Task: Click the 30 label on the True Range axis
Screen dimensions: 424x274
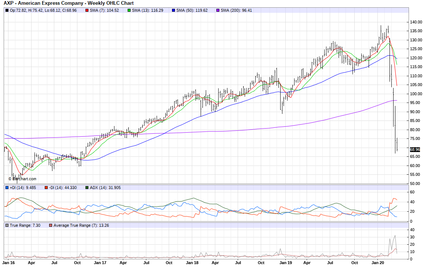Action: click(x=412, y=237)
